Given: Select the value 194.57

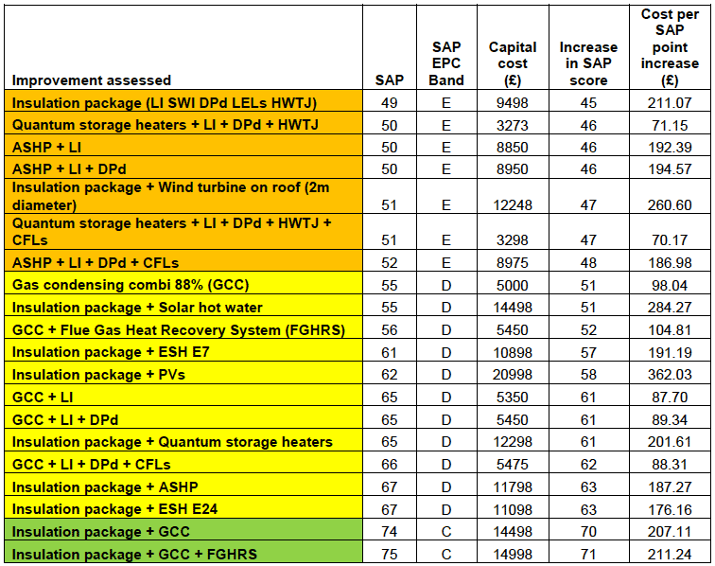Looking at the screenshot, I should 670,169.
